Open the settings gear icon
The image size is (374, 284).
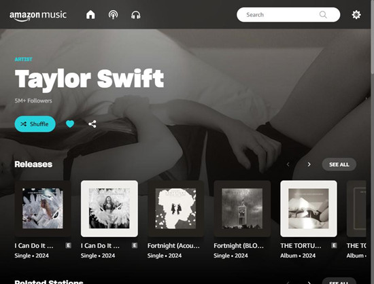pos(356,15)
